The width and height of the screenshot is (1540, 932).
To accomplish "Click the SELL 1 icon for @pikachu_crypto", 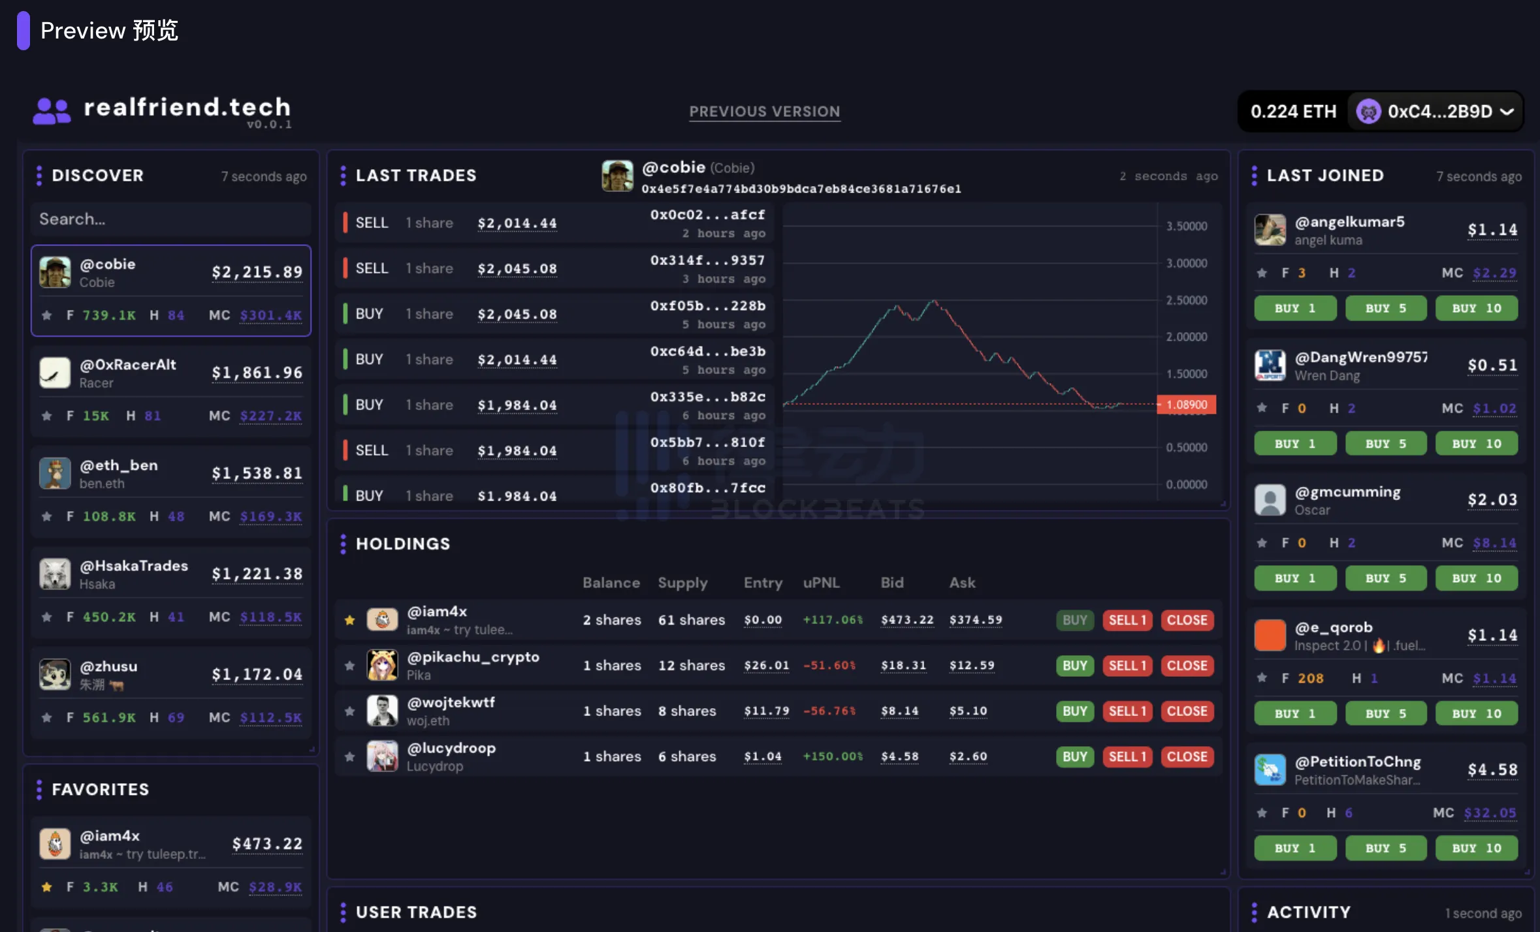I will (x=1127, y=662).
